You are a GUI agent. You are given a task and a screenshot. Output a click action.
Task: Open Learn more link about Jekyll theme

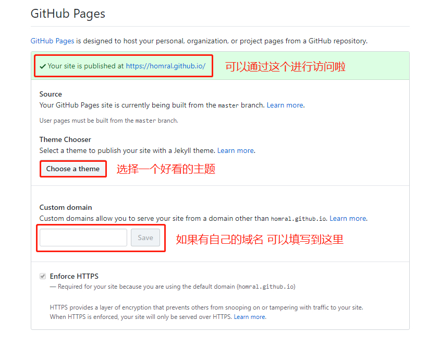point(236,150)
